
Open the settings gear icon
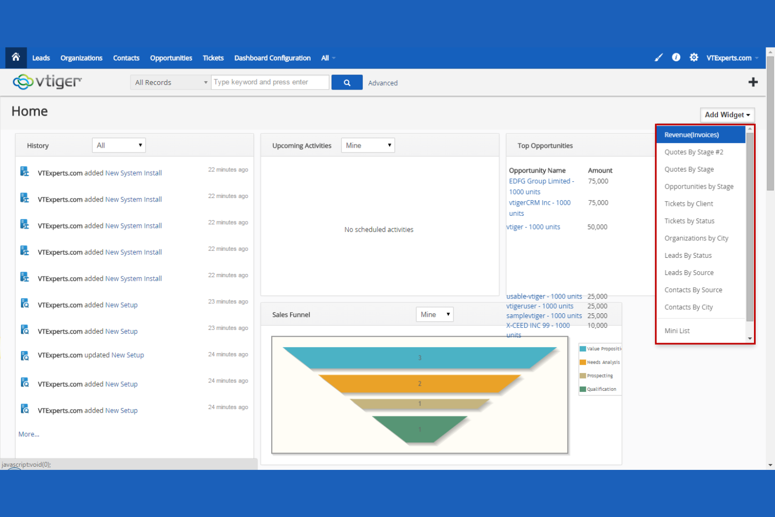tap(694, 58)
